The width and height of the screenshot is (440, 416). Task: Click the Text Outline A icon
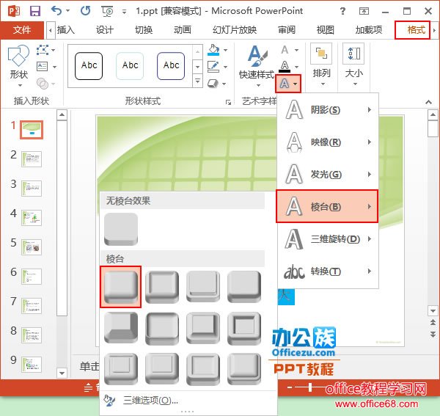[285, 67]
